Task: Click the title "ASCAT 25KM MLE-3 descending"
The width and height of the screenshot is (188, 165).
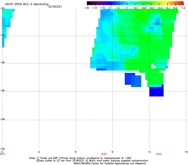Action: point(27,4)
